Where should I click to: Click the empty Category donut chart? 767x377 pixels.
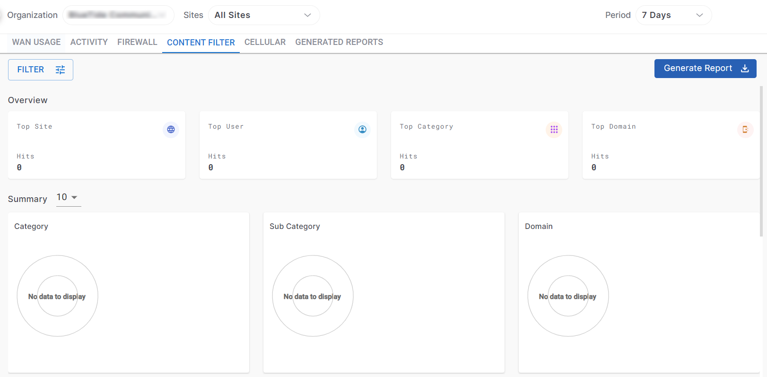57,296
